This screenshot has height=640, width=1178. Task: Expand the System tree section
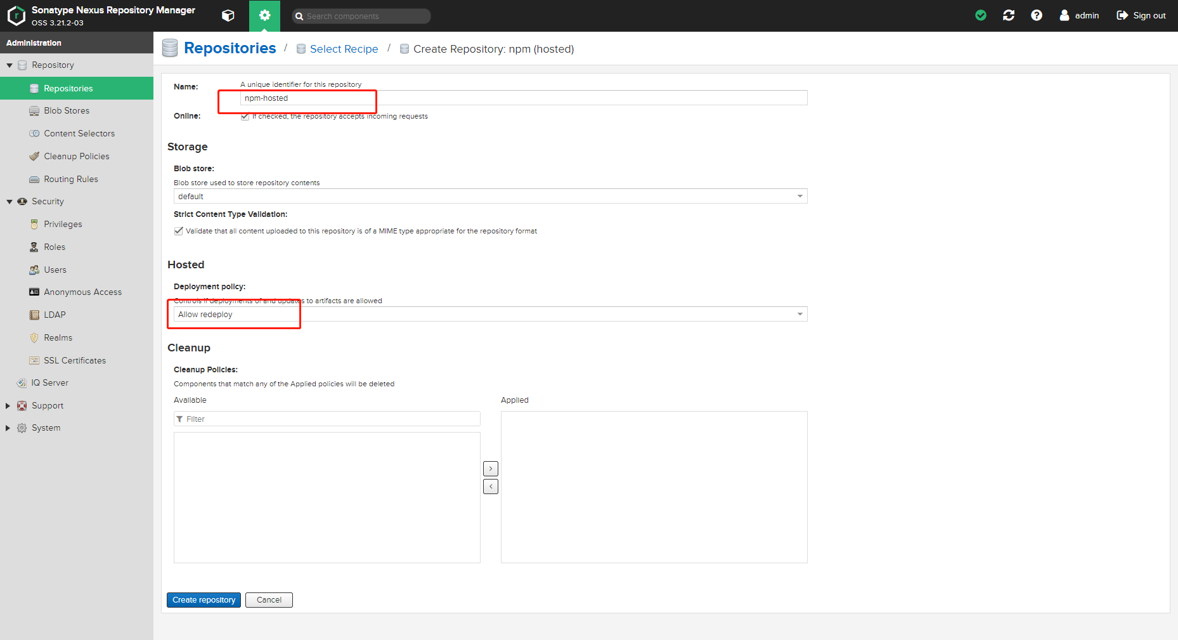point(8,428)
